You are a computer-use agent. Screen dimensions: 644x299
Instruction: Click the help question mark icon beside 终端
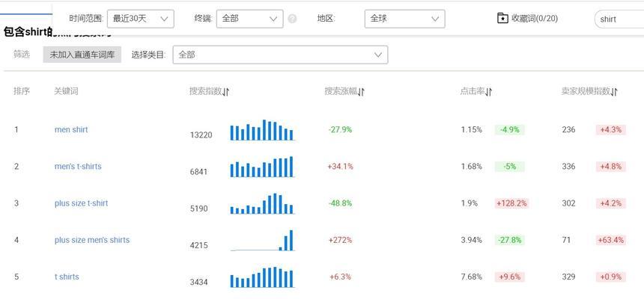[x=292, y=19]
